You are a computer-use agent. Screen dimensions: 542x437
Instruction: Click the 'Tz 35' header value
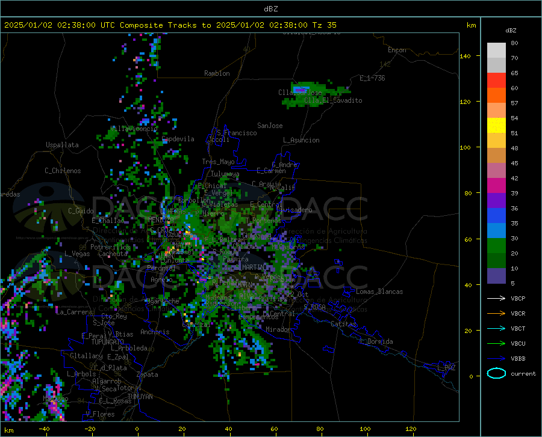(324, 25)
